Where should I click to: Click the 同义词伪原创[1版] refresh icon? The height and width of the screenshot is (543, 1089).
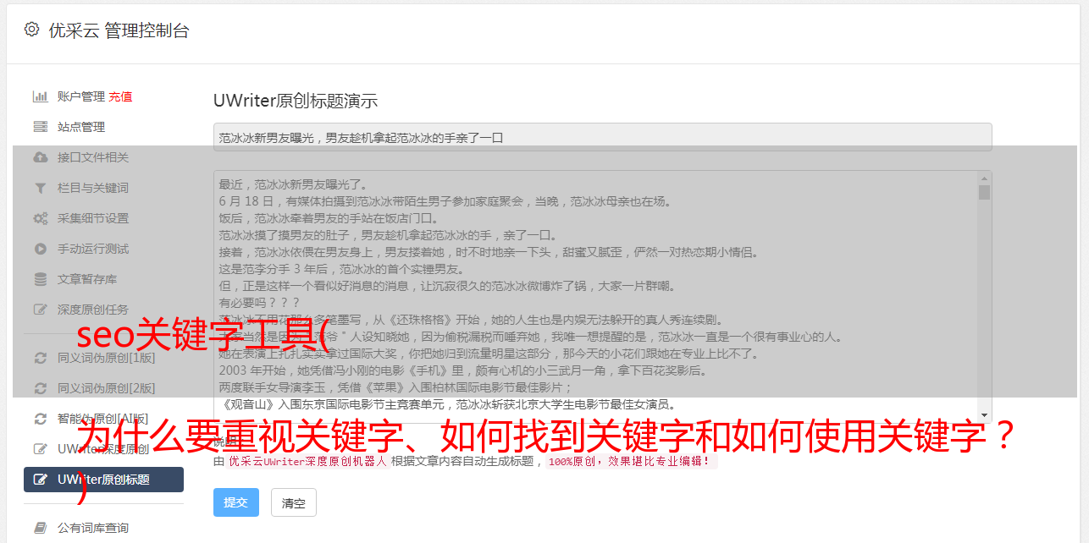tap(40, 358)
